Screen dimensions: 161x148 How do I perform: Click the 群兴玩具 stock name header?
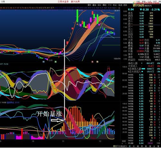click(x=138, y=5)
